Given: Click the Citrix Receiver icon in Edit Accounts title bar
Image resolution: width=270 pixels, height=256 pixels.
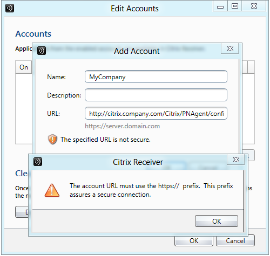Looking at the screenshot, I should coord(10,8).
